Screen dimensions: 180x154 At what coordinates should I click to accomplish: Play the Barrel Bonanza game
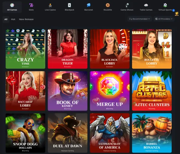(x=152, y=133)
